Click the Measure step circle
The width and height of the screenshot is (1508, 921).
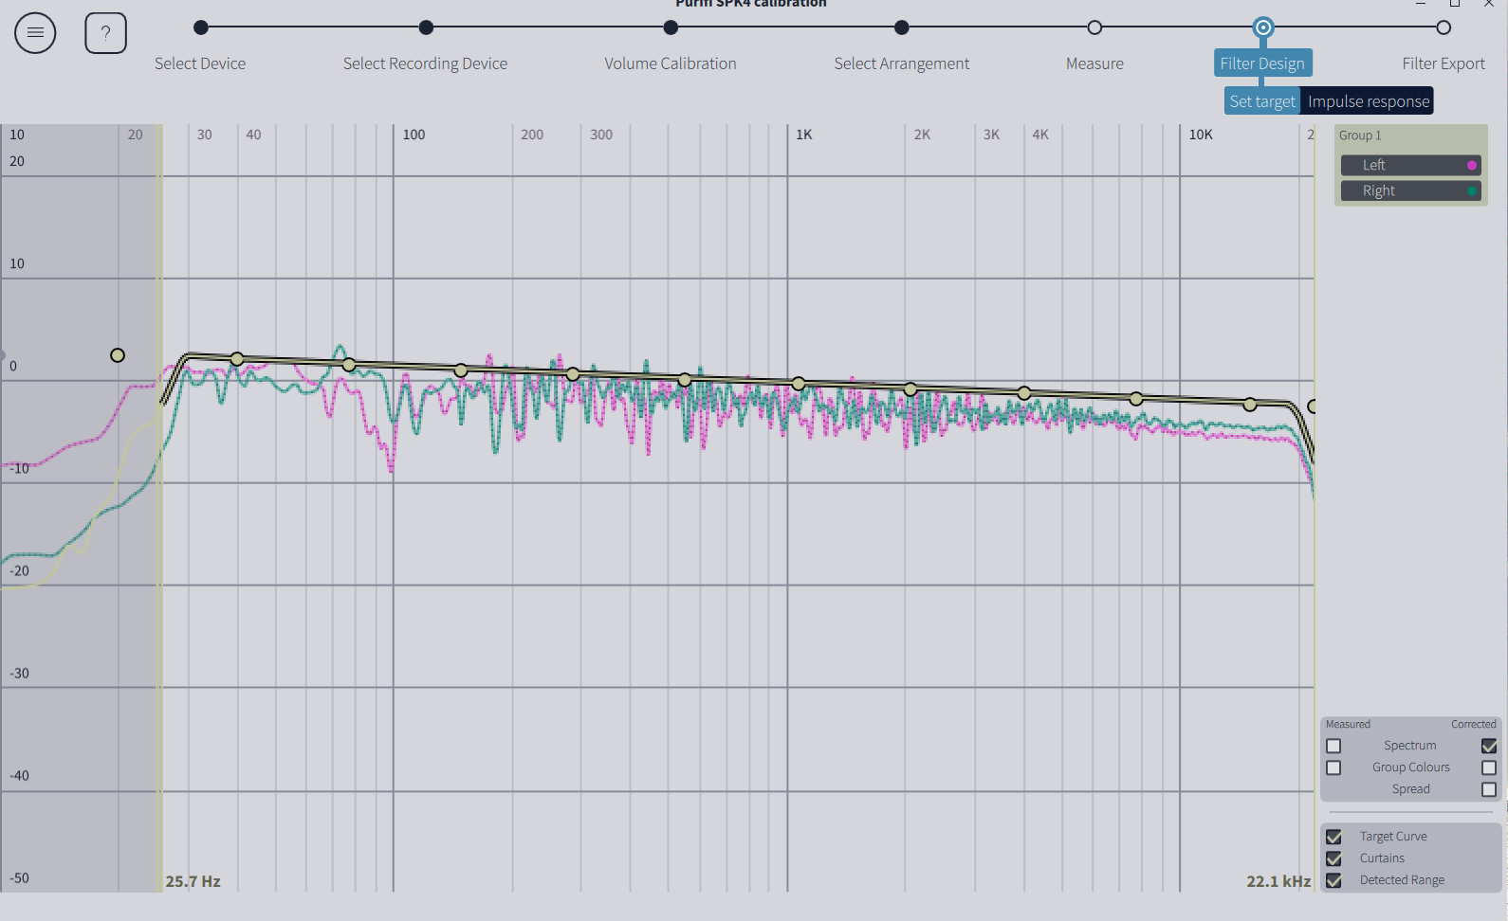[1094, 27]
